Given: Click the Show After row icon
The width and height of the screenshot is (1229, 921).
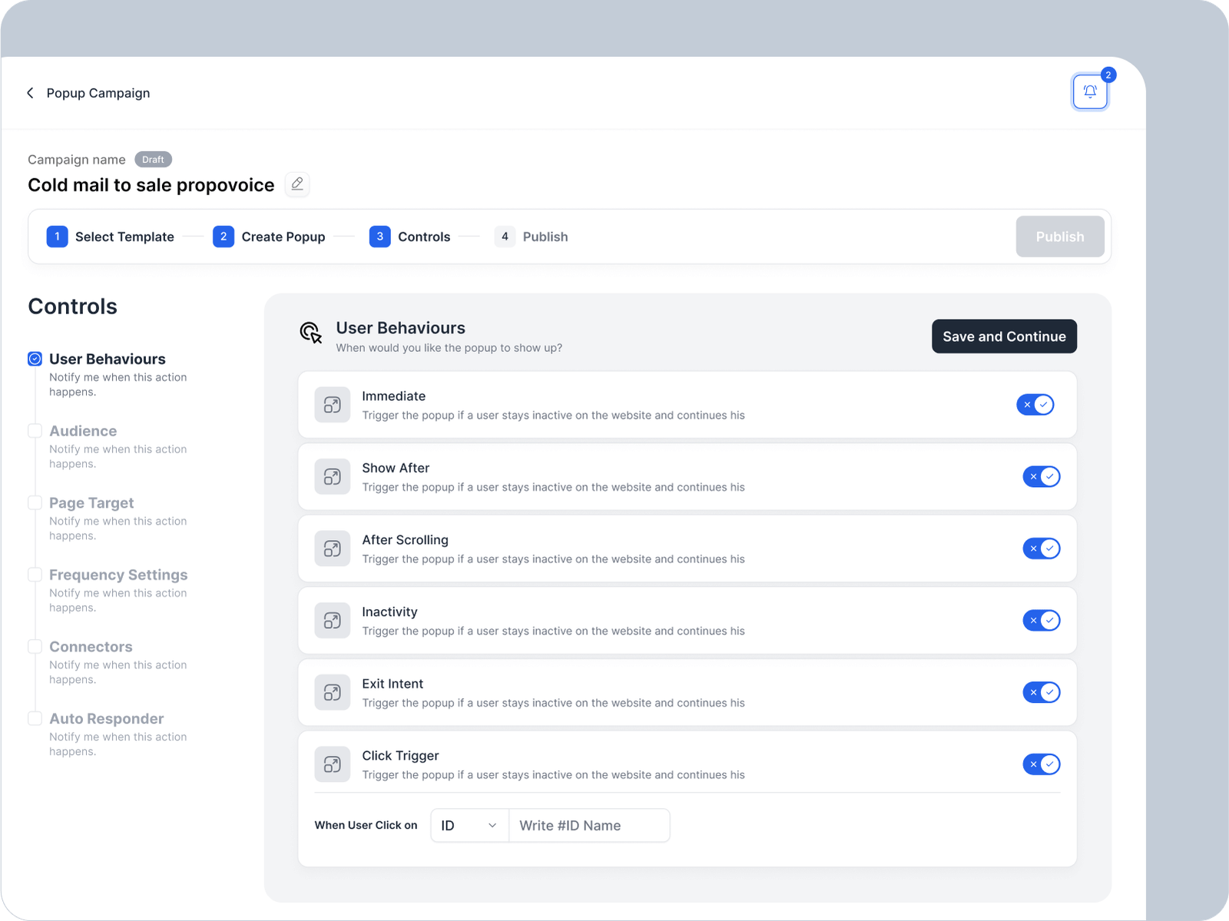Looking at the screenshot, I should coord(332,477).
